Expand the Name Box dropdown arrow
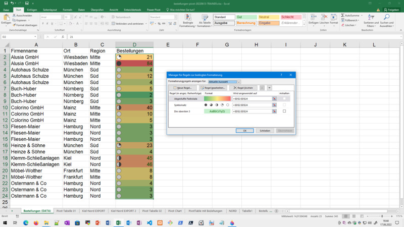The image size is (404, 227). [x=35, y=37]
